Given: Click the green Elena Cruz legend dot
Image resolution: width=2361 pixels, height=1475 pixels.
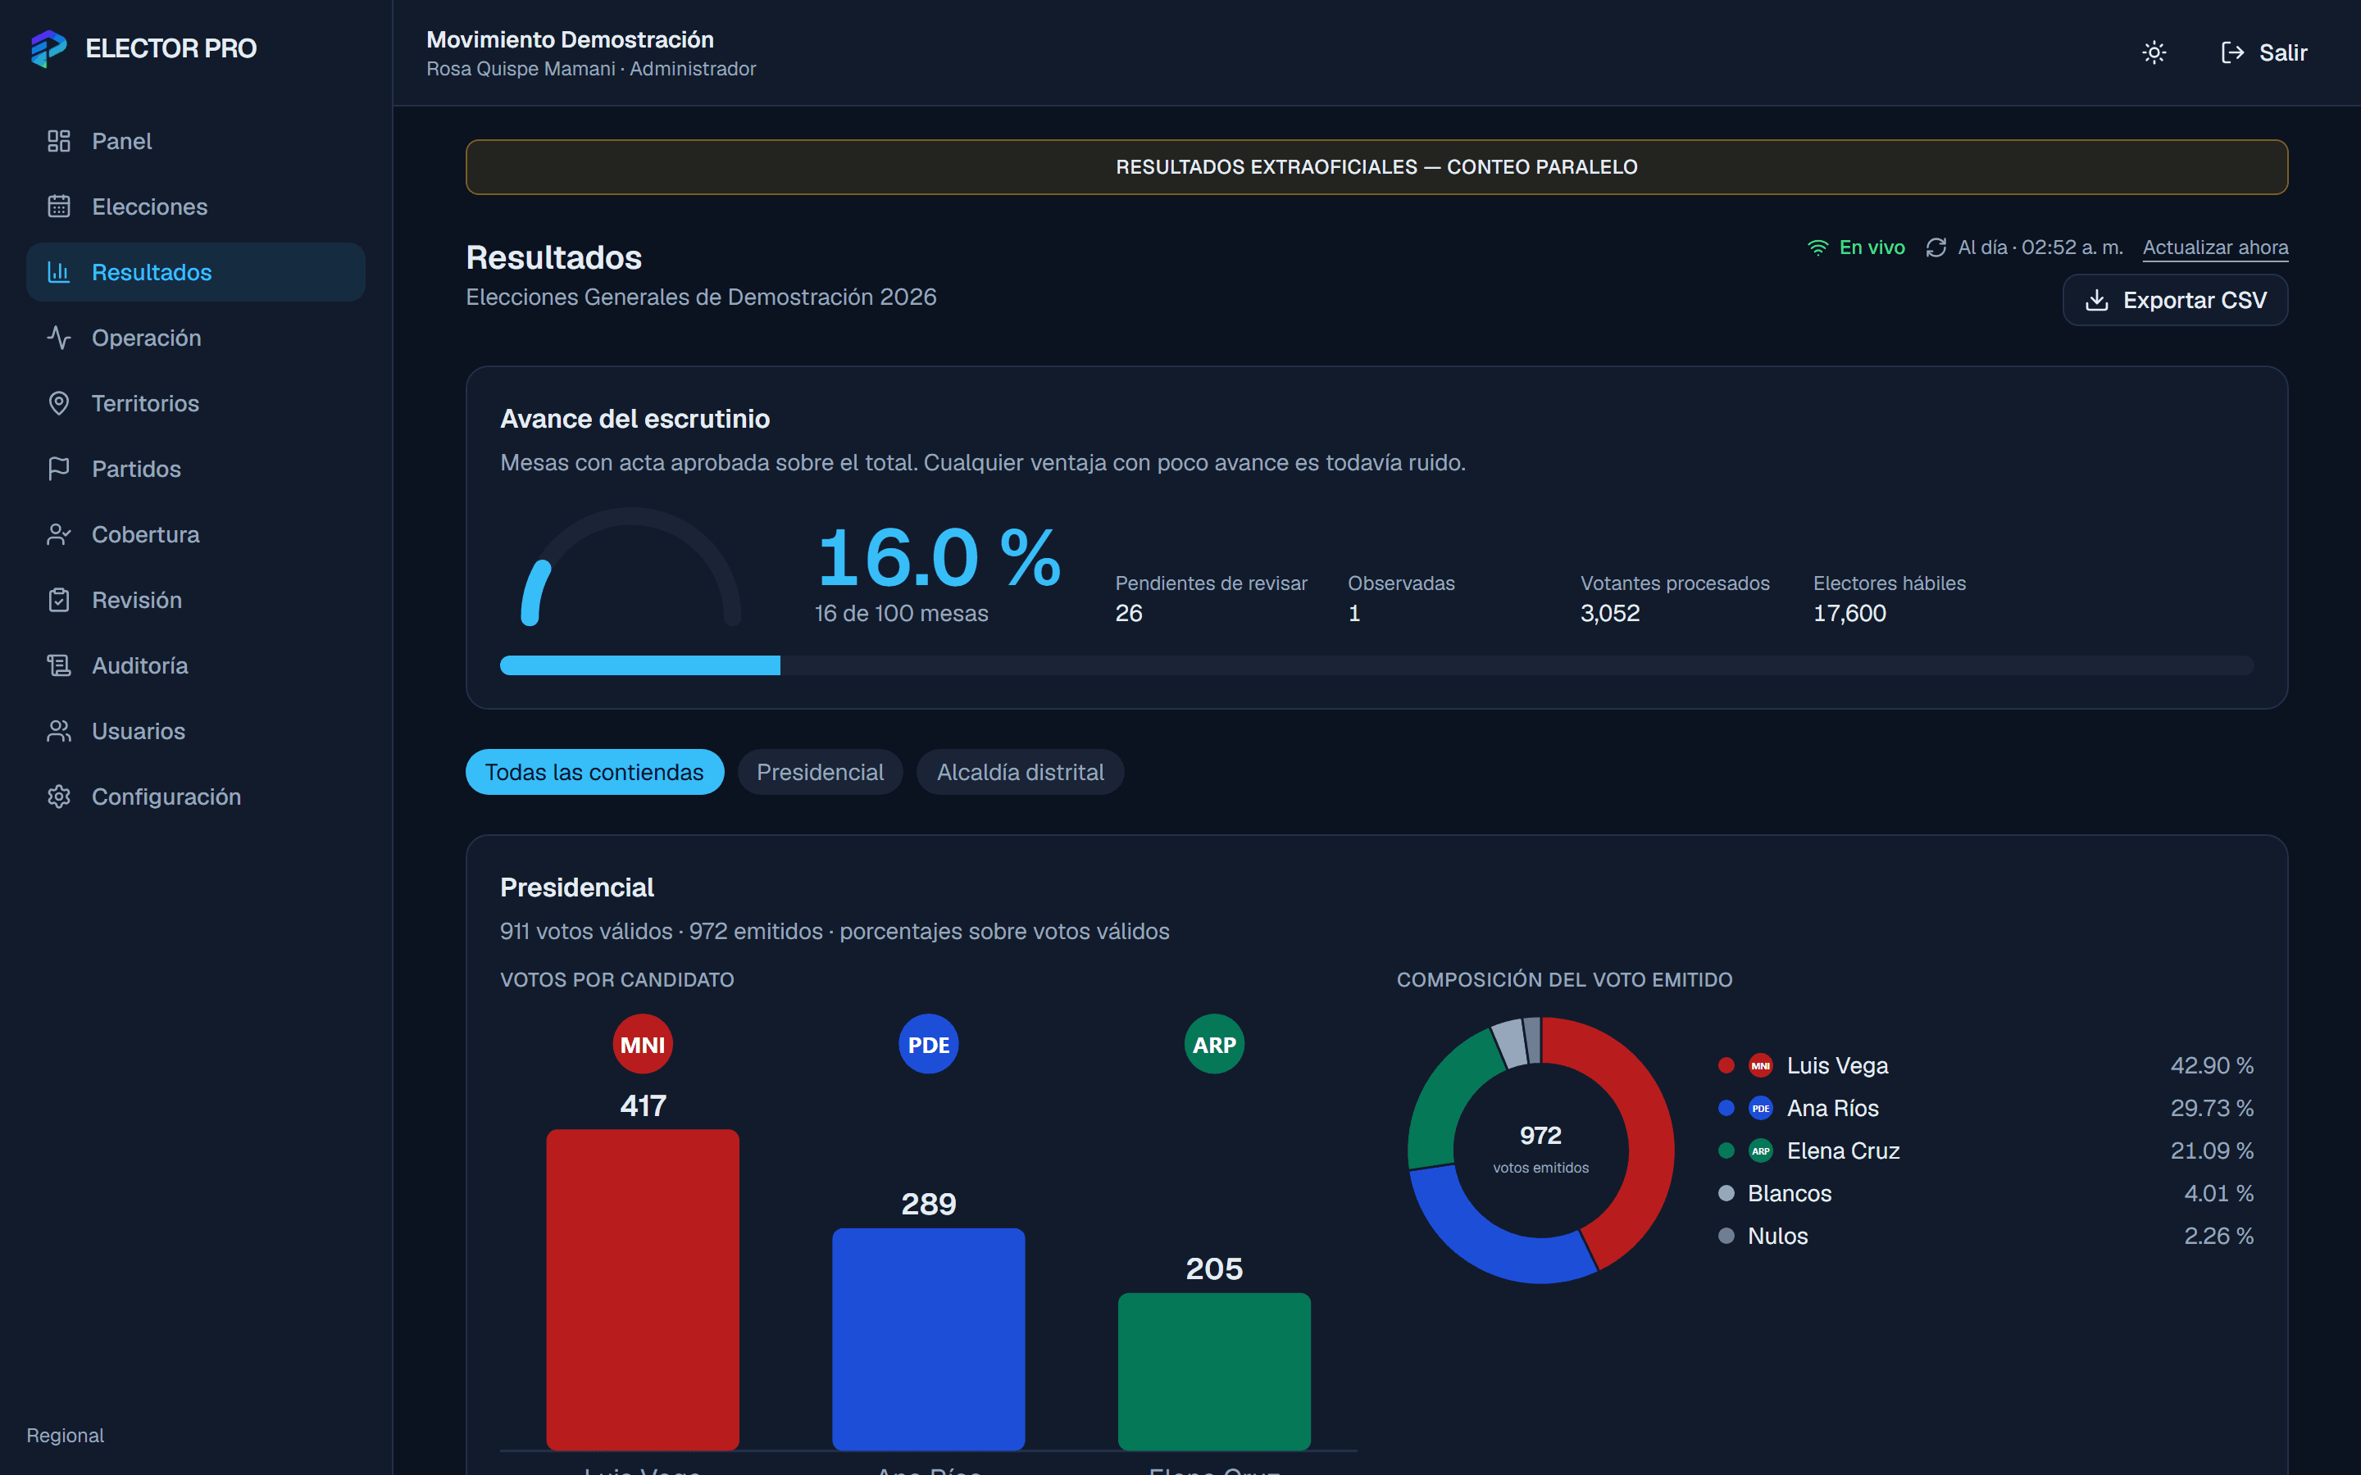Looking at the screenshot, I should tap(1726, 1151).
